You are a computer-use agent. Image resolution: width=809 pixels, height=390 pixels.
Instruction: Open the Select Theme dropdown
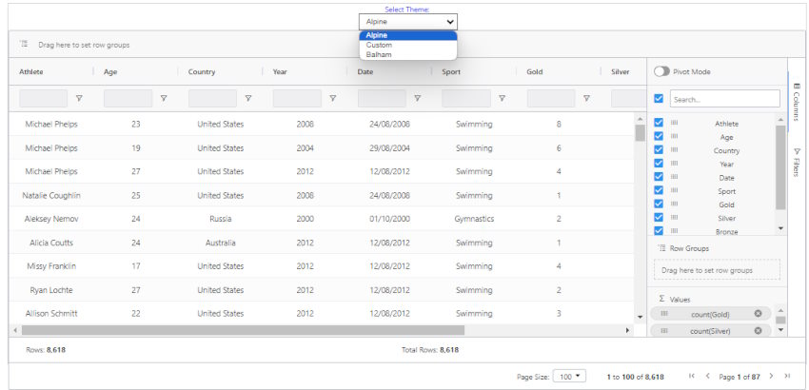[408, 22]
